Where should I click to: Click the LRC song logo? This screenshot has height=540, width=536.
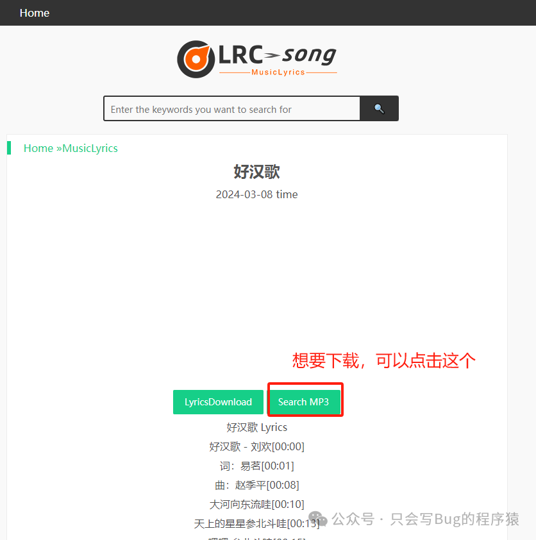256,58
